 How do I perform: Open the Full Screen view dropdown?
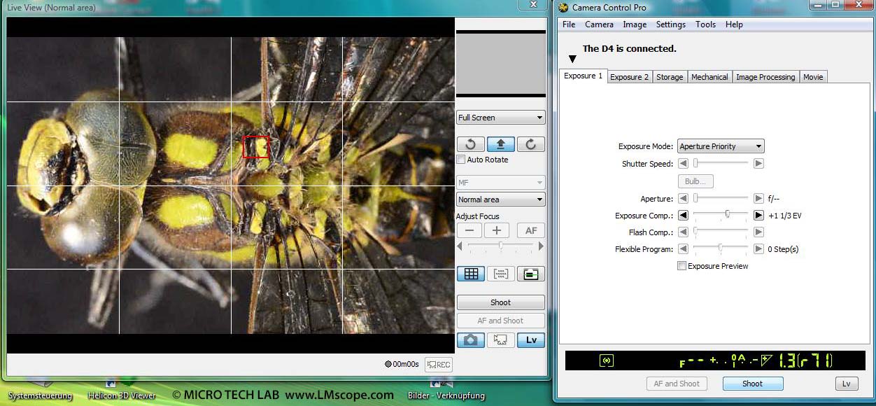click(x=500, y=117)
